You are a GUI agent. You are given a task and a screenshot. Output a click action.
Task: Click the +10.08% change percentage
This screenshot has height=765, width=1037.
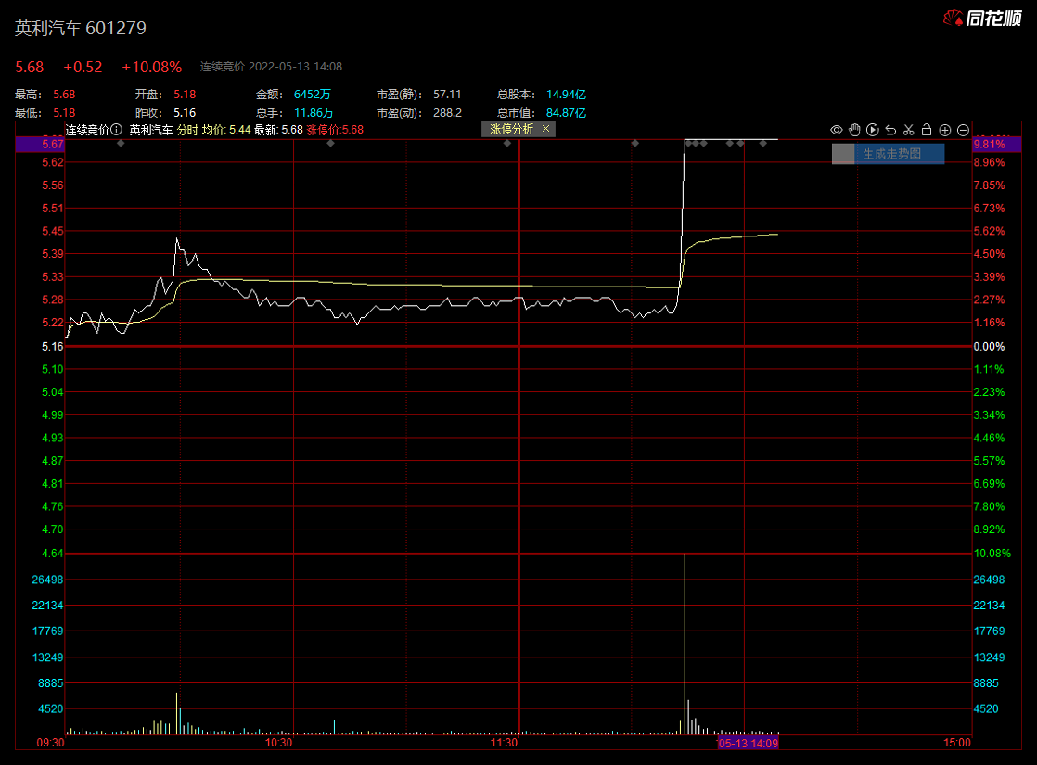[151, 67]
